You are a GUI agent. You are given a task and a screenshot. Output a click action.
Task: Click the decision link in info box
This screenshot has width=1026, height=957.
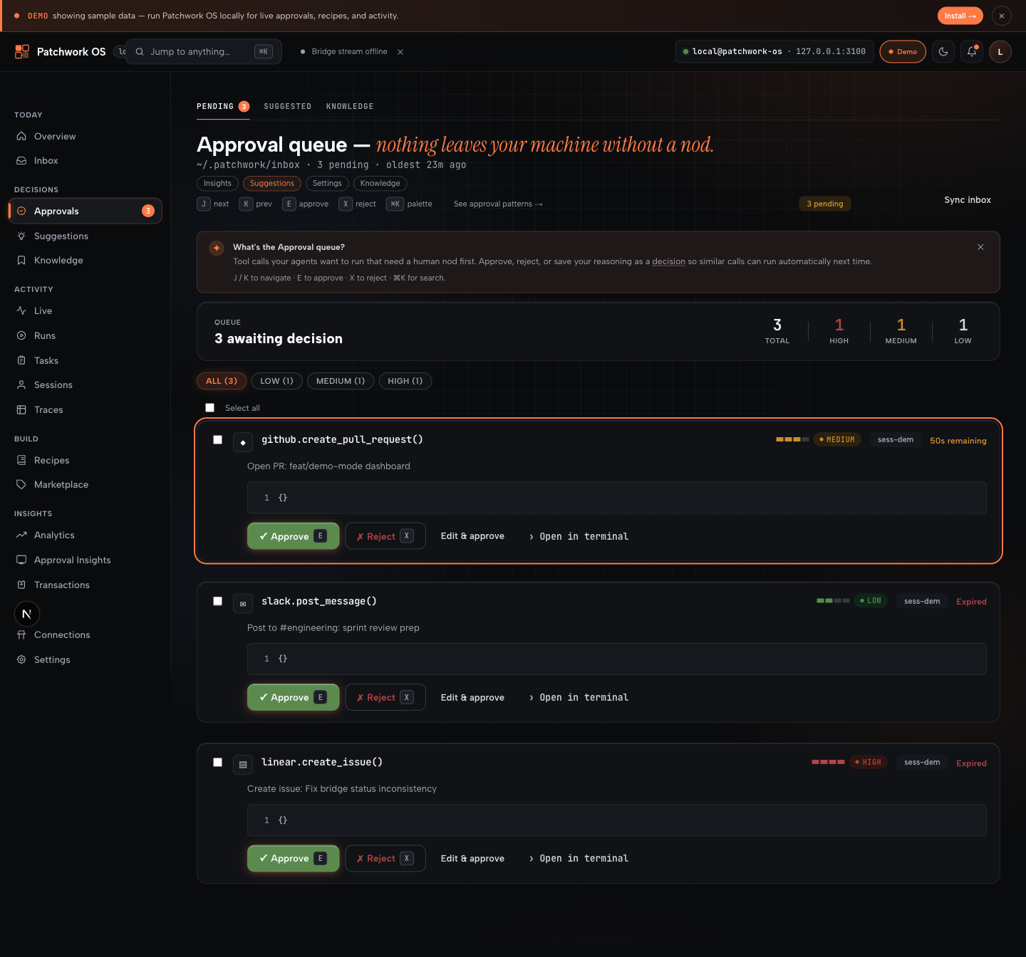[x=668, y=261]
